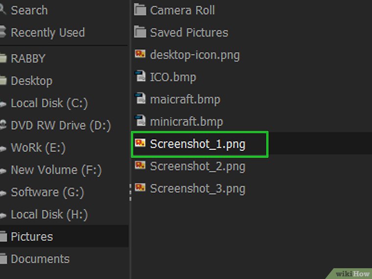Click the desktop-icon.png file icon
The height and width of the screenshot is (279, 372).
(140, 54)
